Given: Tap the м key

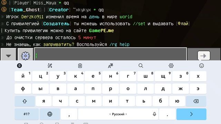Looking at the screenshot, I should [94, 101].
